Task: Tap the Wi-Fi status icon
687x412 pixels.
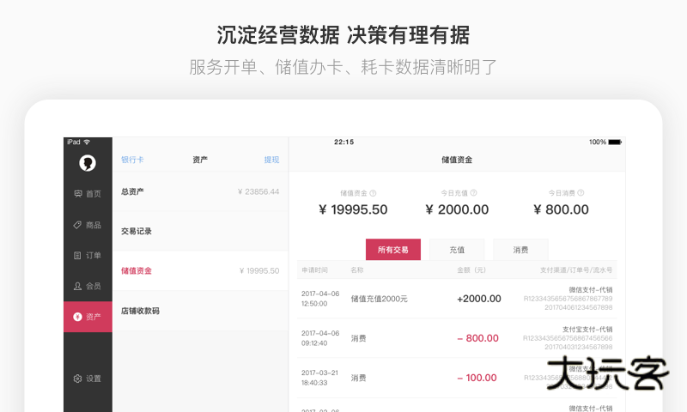Action: (x=87, y=142)
